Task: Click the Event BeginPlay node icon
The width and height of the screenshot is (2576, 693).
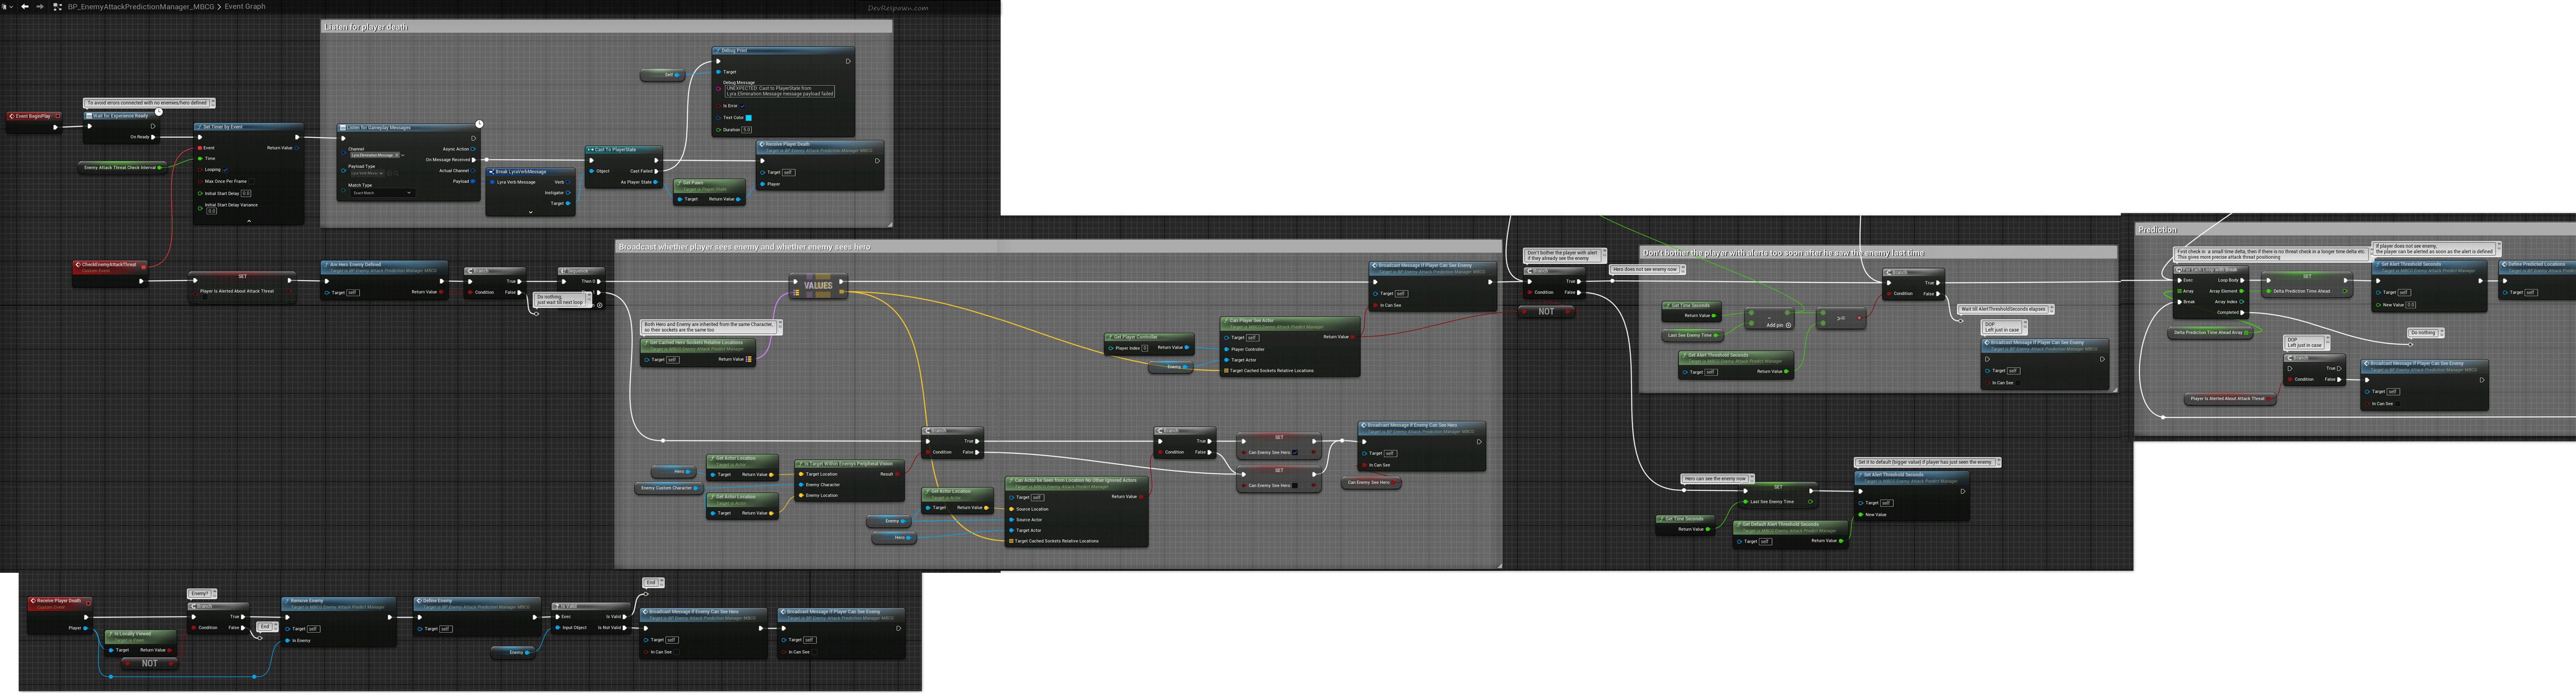Action: pyautogui.click(x=11, y=116)
